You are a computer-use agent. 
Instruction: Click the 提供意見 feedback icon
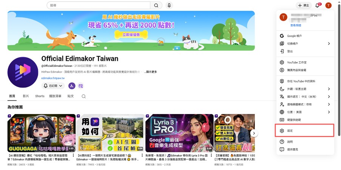tap(282, 149)
